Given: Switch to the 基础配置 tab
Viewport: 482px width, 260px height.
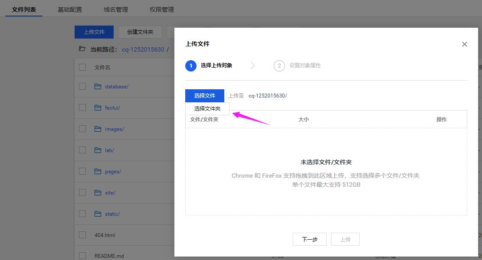Looking at the screenshot, I should click(70, 10).
